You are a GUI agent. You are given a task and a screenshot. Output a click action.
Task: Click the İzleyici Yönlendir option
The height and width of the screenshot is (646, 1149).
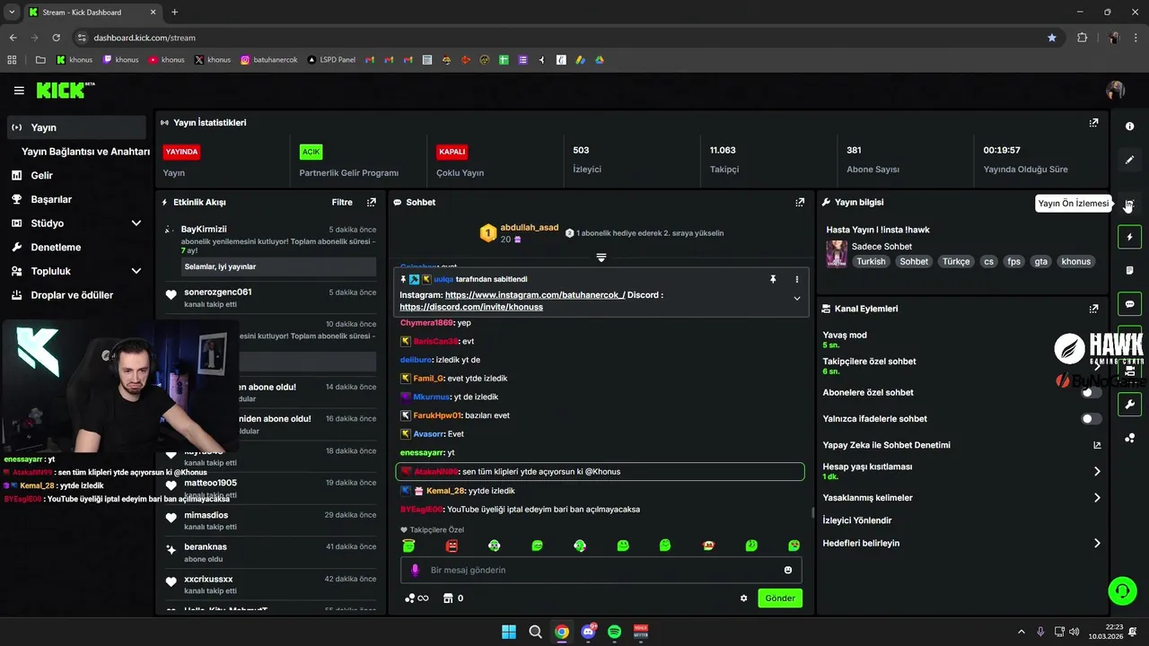point(857,520)
